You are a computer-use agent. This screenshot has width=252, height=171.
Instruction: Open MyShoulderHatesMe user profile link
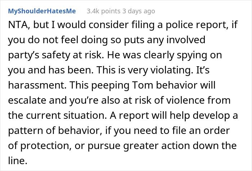(x=42, y=11)
